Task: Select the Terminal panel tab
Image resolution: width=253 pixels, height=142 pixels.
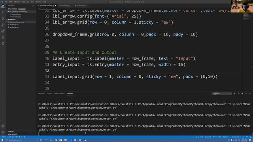Action: tap(70, 93)
